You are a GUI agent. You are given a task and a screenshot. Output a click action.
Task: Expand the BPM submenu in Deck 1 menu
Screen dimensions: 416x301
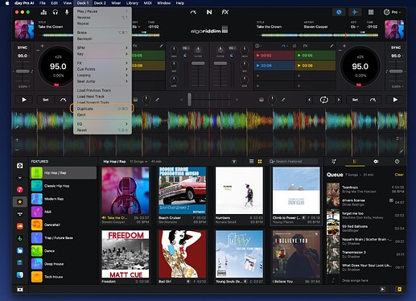click(102, 47)
